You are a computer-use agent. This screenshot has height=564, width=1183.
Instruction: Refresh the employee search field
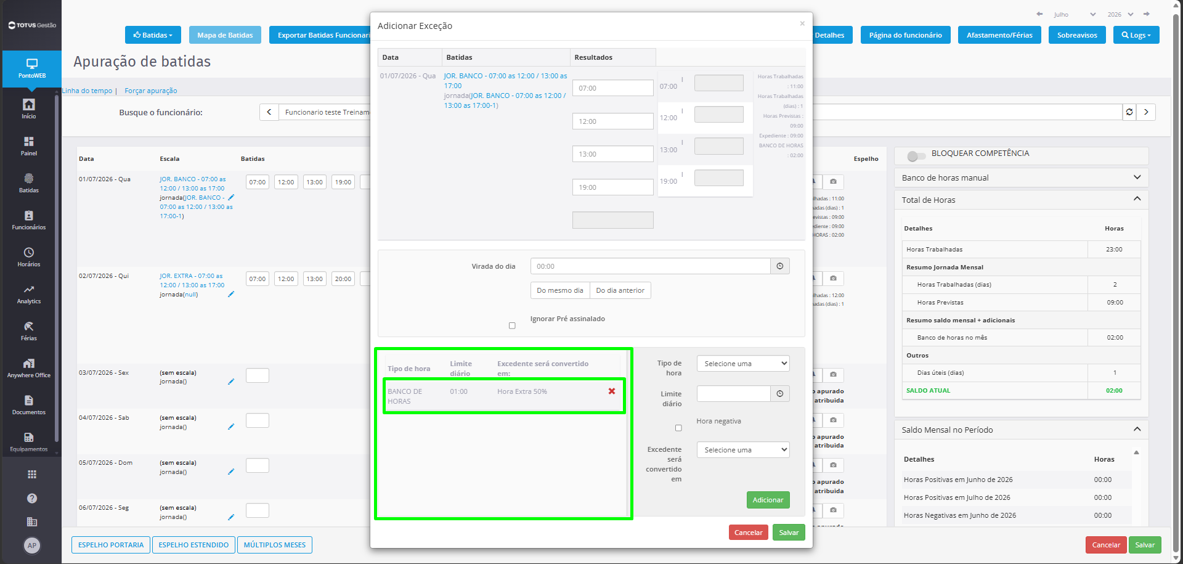(x=1129, y=112)
